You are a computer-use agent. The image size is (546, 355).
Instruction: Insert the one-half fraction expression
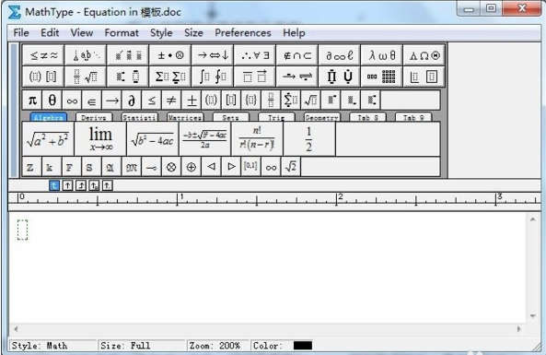pyautogui.click(x=309, y=139)
